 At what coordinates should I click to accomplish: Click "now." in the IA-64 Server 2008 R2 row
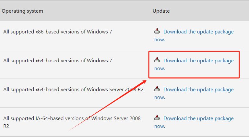(x=160, y=126)
